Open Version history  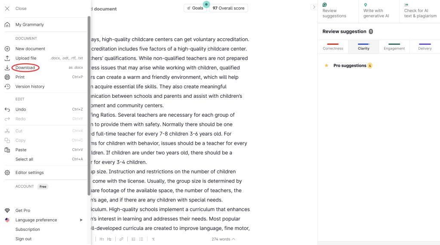30,87
